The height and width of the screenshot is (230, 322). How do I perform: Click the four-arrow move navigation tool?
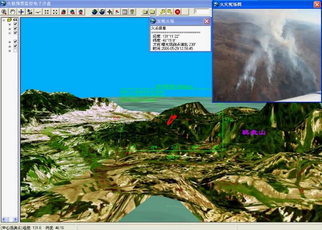(21, 12)
